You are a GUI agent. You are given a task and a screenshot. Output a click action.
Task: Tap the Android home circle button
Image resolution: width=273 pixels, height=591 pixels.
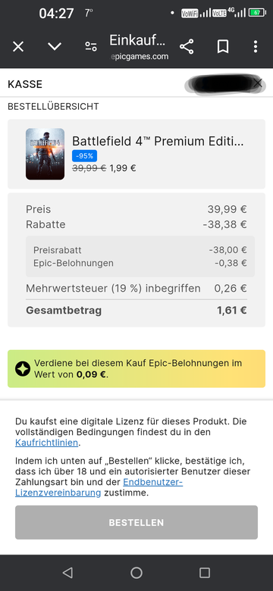(x=136, y=573)
